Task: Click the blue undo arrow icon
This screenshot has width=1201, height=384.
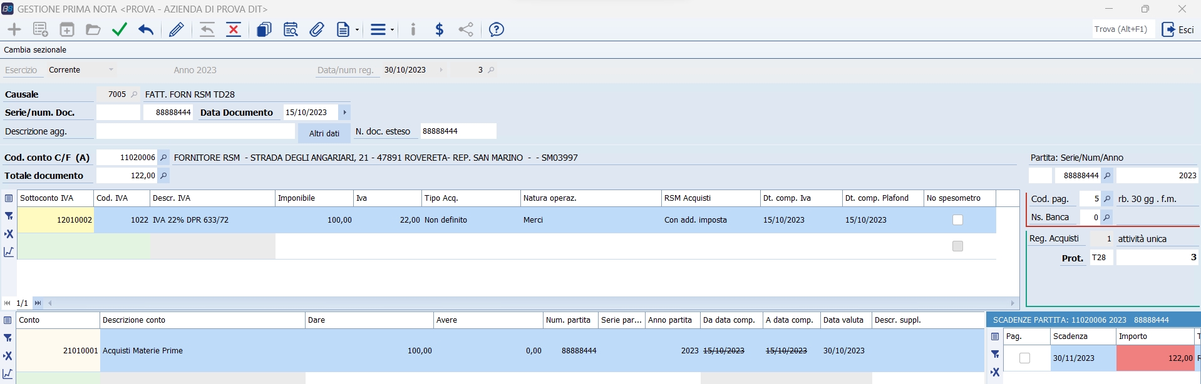Action: coord(146,29)
